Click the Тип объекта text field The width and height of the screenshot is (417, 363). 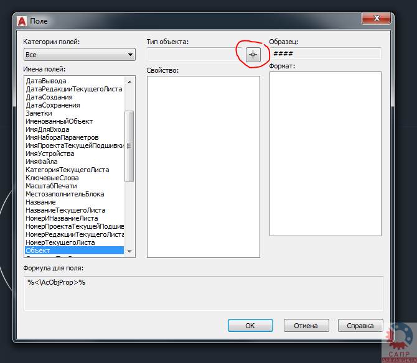[x=194, y=55]
